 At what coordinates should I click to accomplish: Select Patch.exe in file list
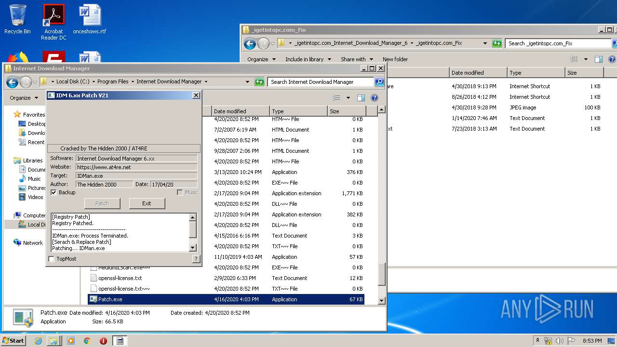[226, 299]
